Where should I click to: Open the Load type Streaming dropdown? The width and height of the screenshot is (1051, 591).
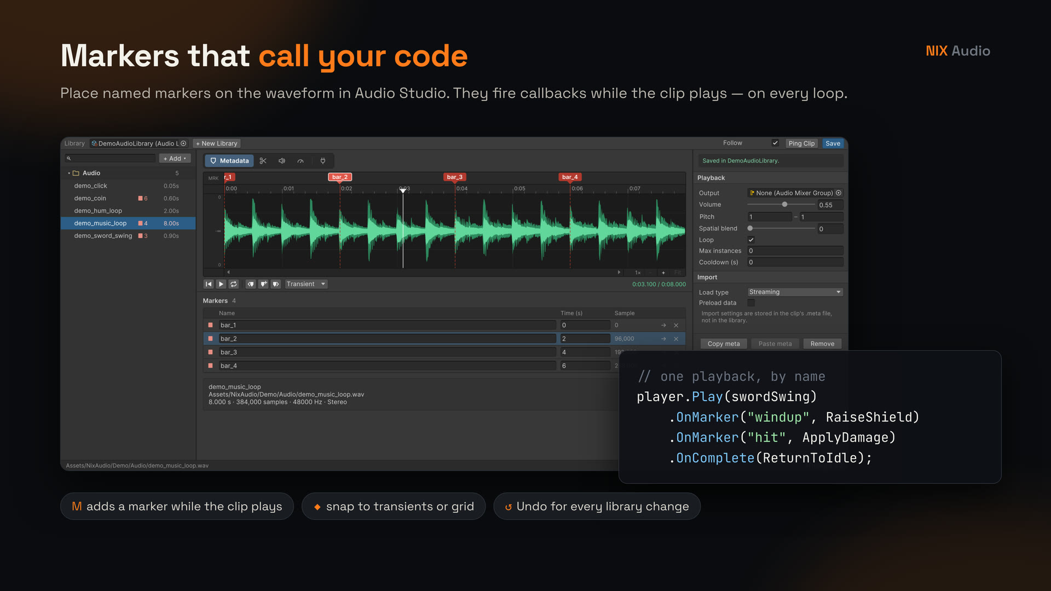[x=795, y=292]
